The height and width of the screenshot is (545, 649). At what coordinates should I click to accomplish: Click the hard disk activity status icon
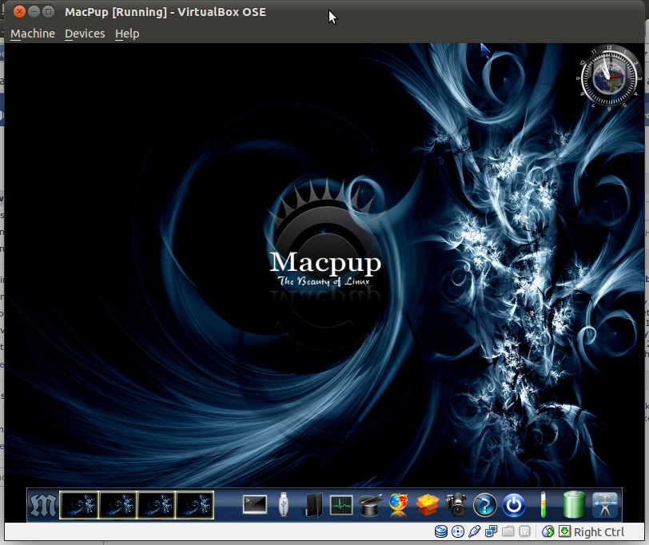(x=441, y=531)
